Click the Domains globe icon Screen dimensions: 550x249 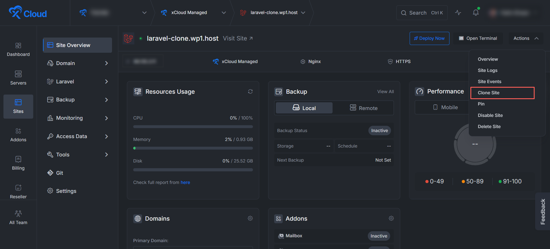[x=138, y=219]
